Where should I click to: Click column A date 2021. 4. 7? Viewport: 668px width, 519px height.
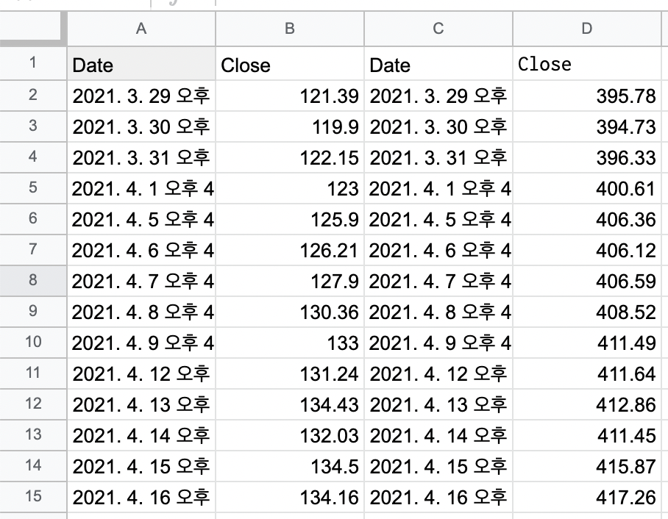click(141, 281)
